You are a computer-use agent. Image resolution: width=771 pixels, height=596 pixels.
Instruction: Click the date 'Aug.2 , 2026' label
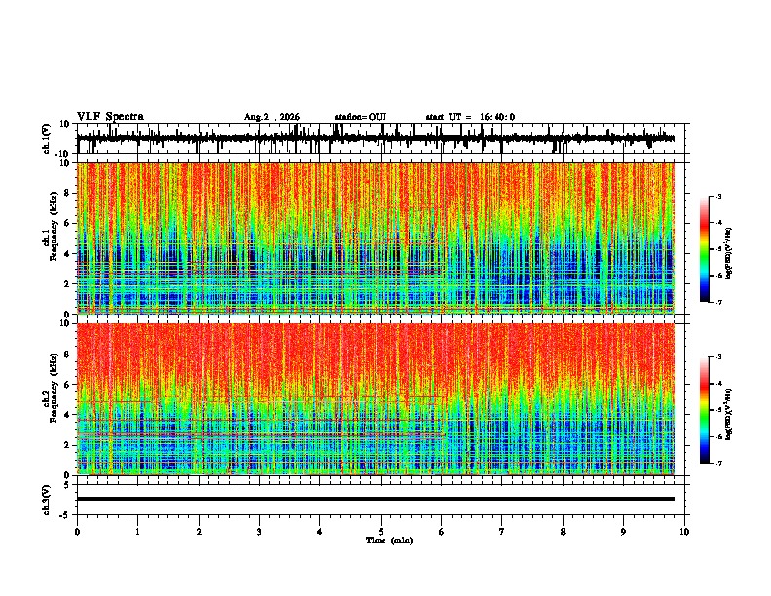272,117
